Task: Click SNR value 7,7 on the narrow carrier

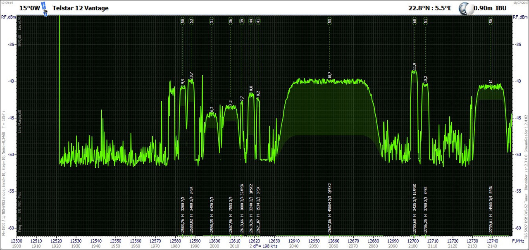Action: pyautogui.click(x=242, y=99)
